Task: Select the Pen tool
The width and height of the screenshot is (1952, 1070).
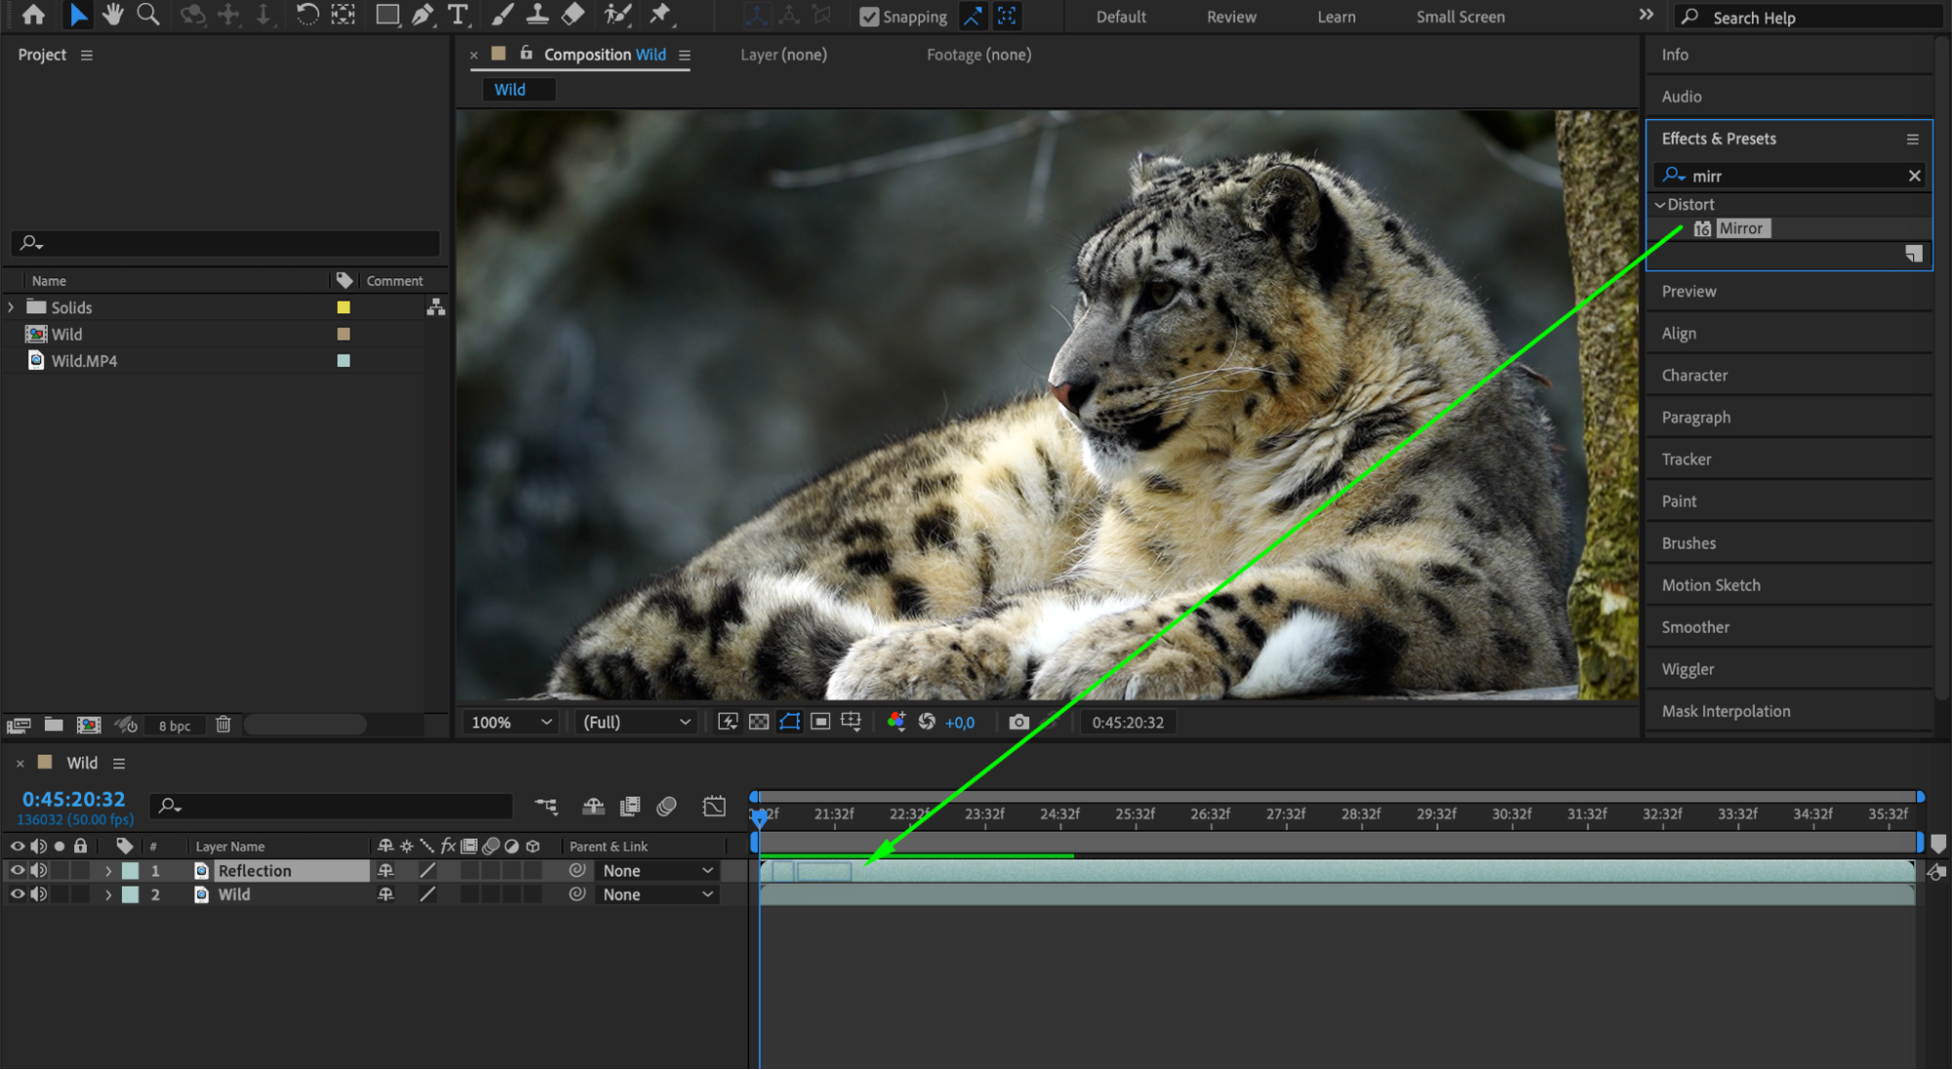Action: tap(422, 15)
